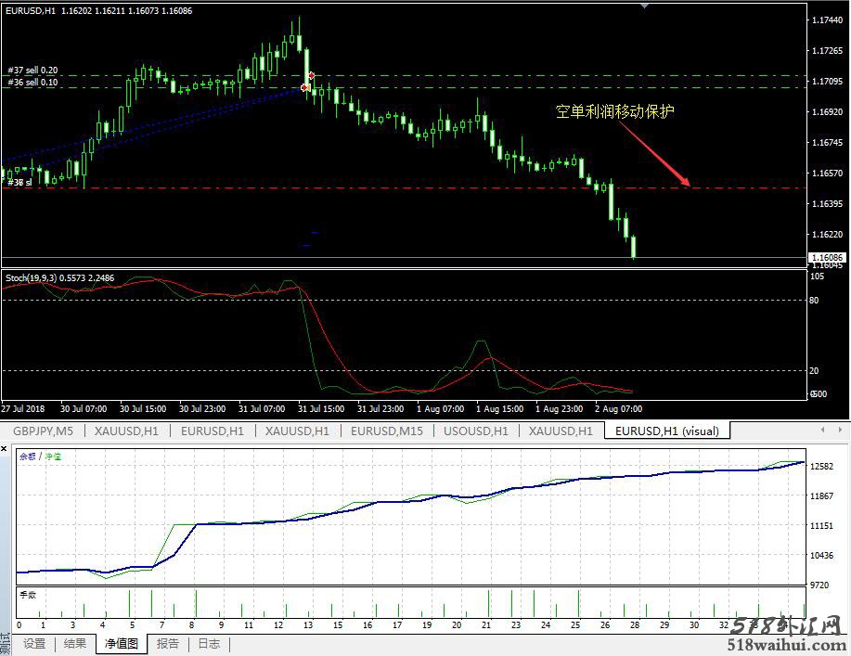Screen dimensions: 851x656
Task: Click the chart shift triangle marker
Action: (x=644, y=6)
